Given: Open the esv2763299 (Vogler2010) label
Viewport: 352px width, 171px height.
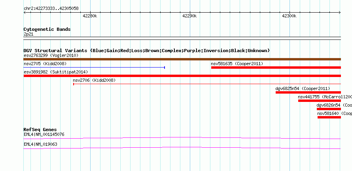Looking at the screenshot, I should coord(51,55).
